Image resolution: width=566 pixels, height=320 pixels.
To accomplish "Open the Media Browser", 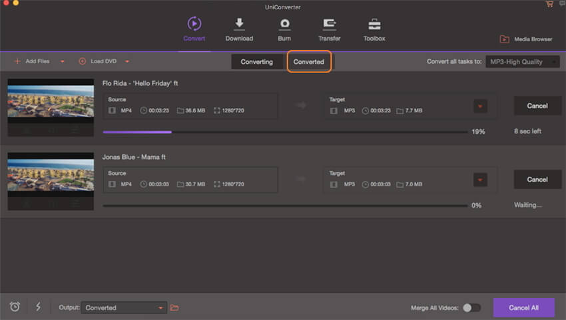I will tap(526, 39).
